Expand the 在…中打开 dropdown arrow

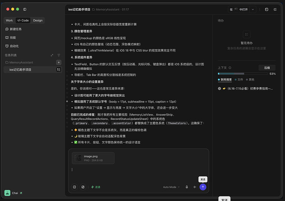click(x=253, y=9)
